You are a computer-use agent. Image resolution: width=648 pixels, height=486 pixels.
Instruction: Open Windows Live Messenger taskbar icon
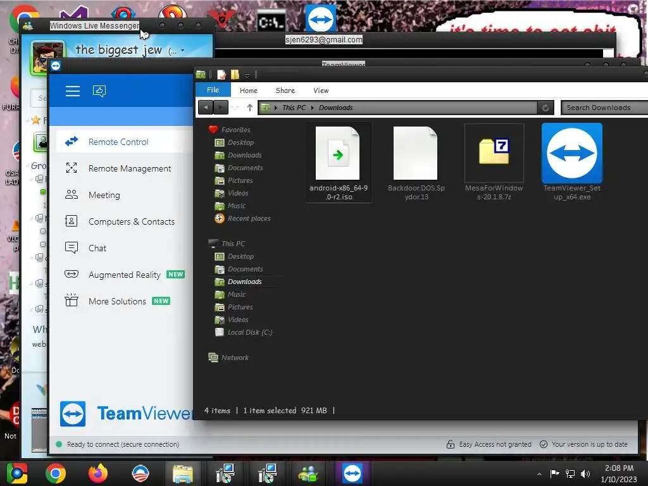click(309, 473)
